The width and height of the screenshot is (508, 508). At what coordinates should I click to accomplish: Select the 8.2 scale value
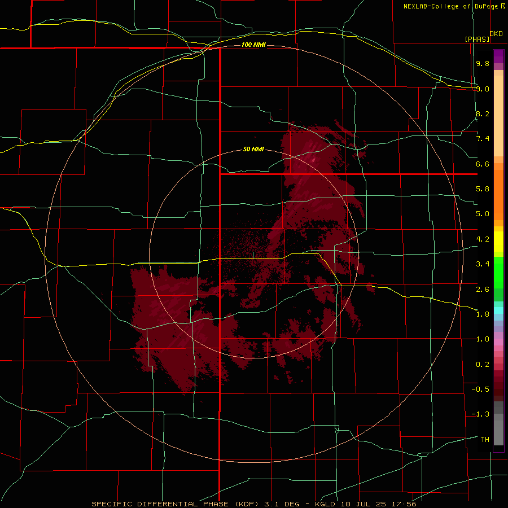[483, 113]
